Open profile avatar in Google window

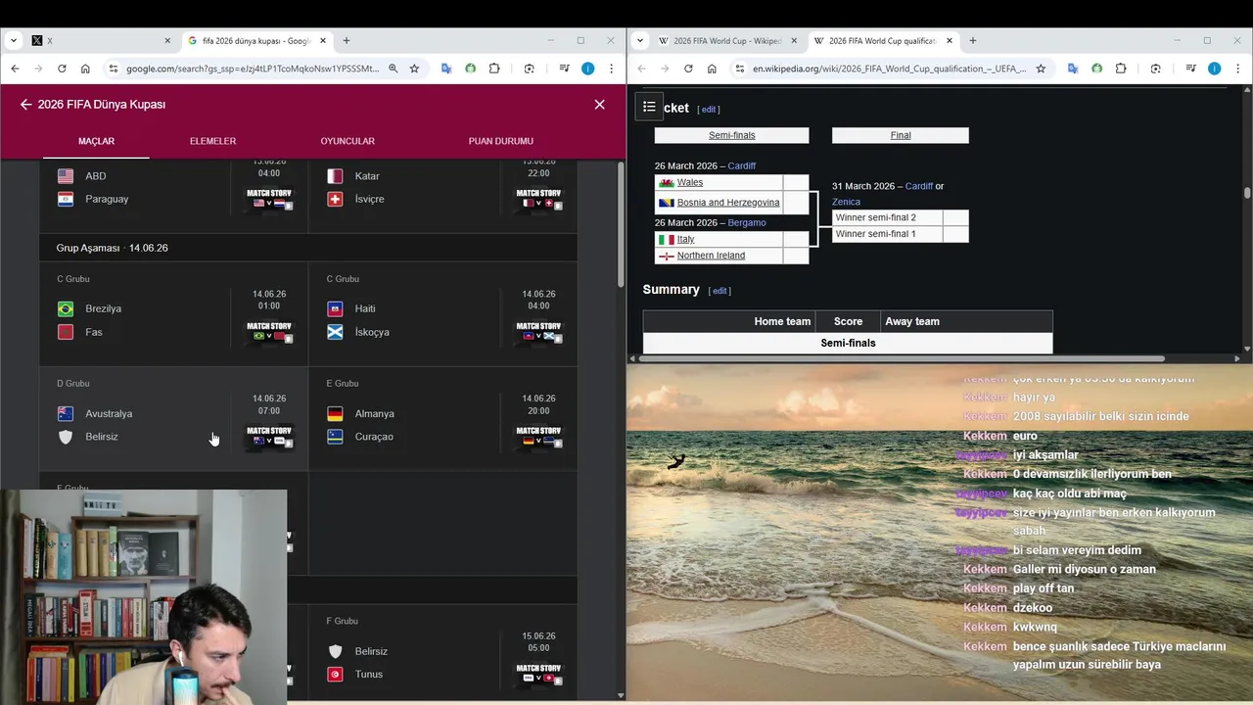[587, 69]
